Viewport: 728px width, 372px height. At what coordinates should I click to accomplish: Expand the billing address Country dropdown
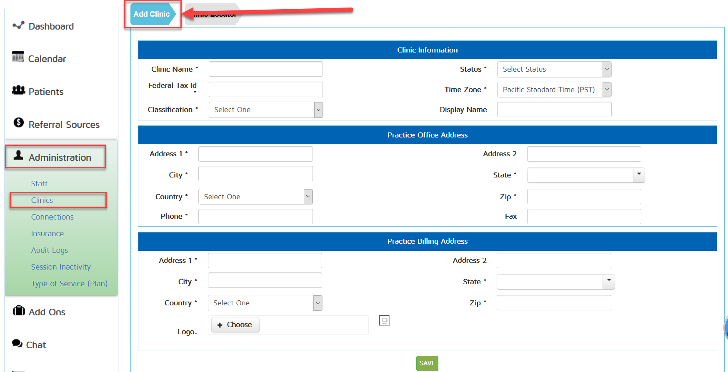pyautogui.click(x=265, y=303)
